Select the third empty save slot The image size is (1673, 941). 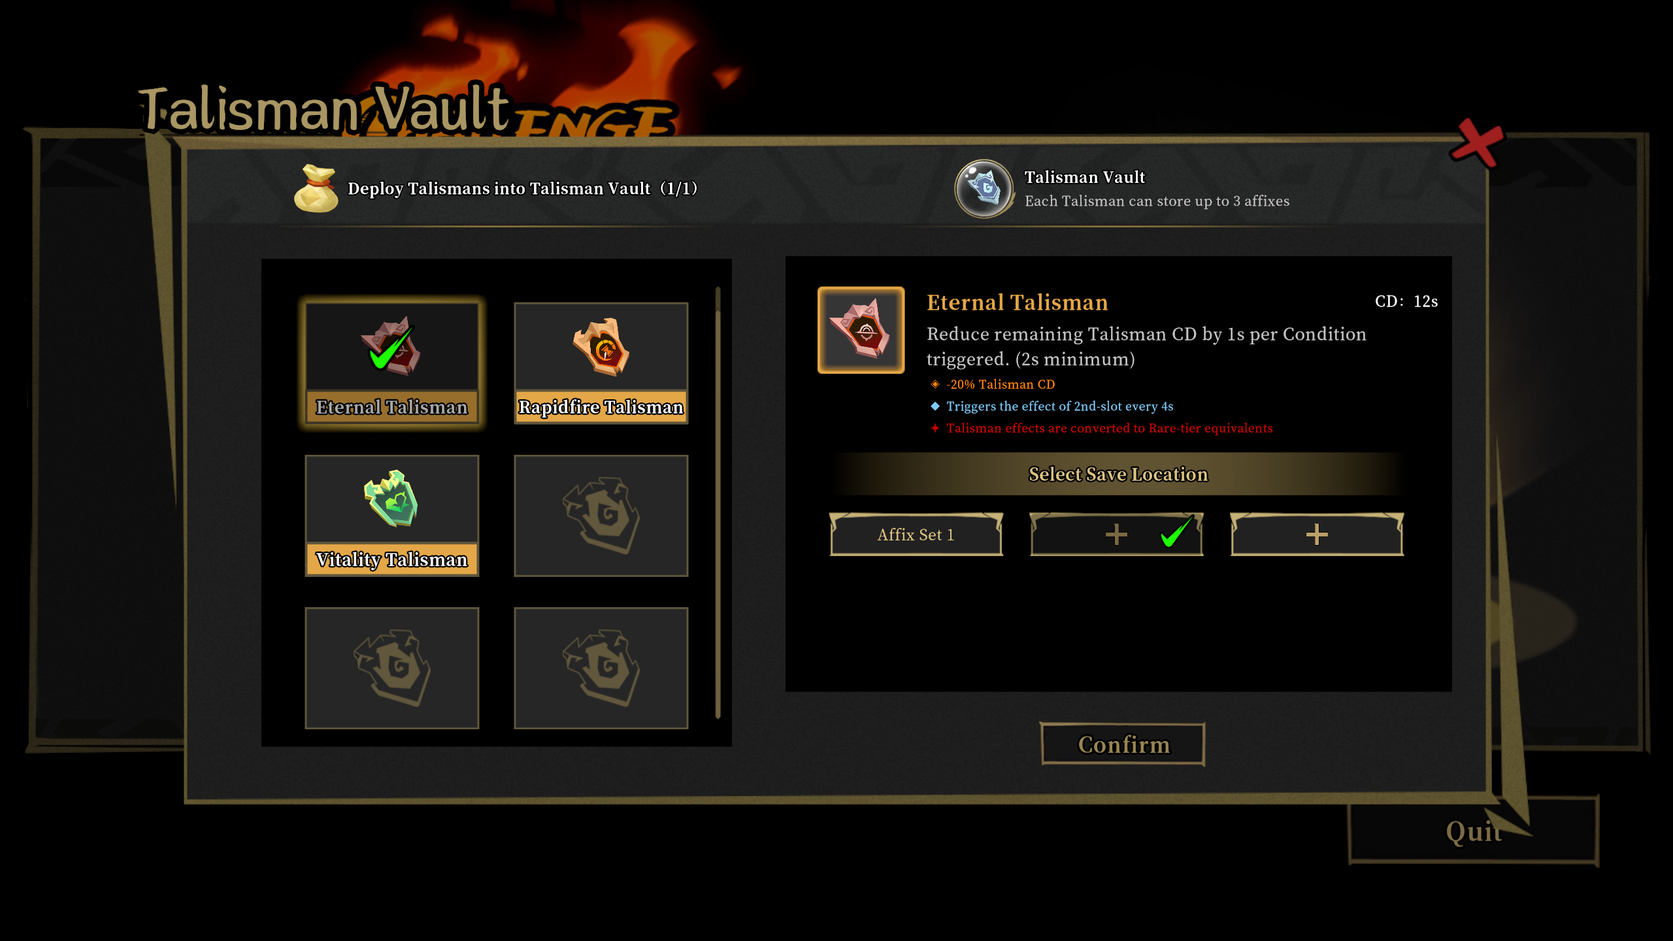pos(1317,535)
